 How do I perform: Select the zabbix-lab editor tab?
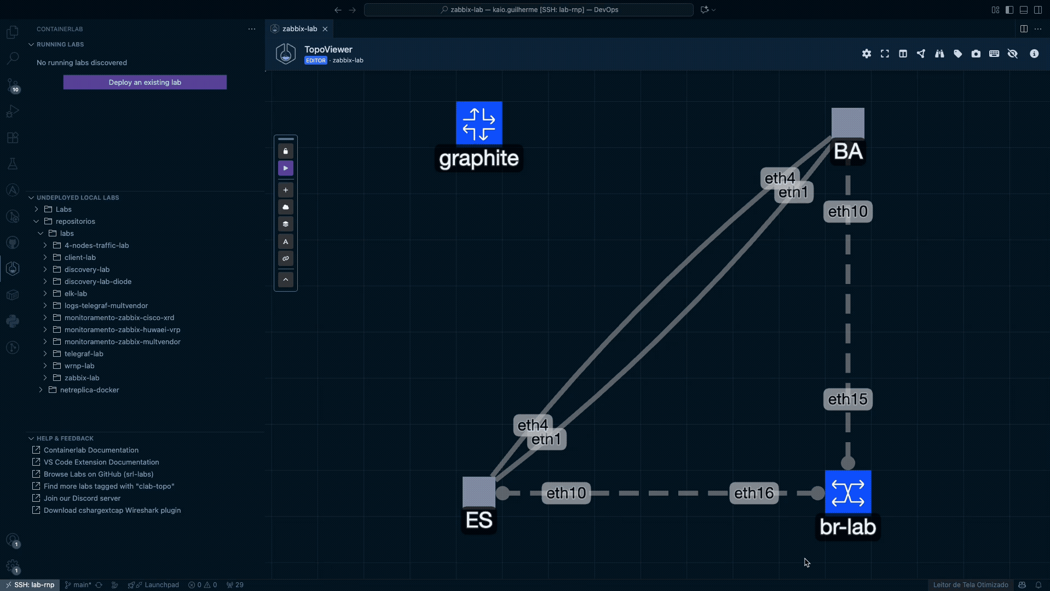(299, 28)
